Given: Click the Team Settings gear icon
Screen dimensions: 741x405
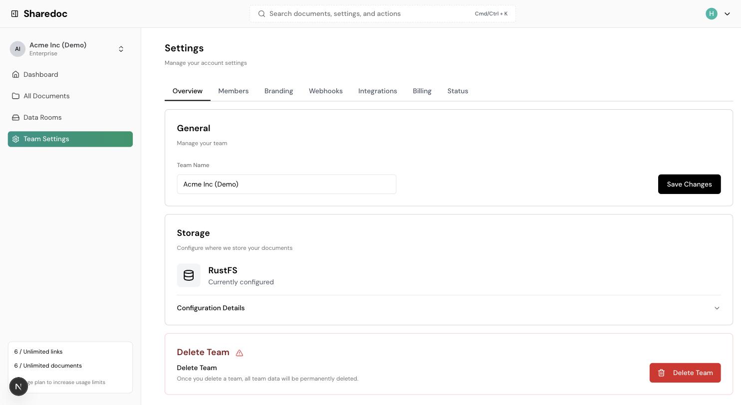Looking at the screenshot, I should tap(16, 139).
